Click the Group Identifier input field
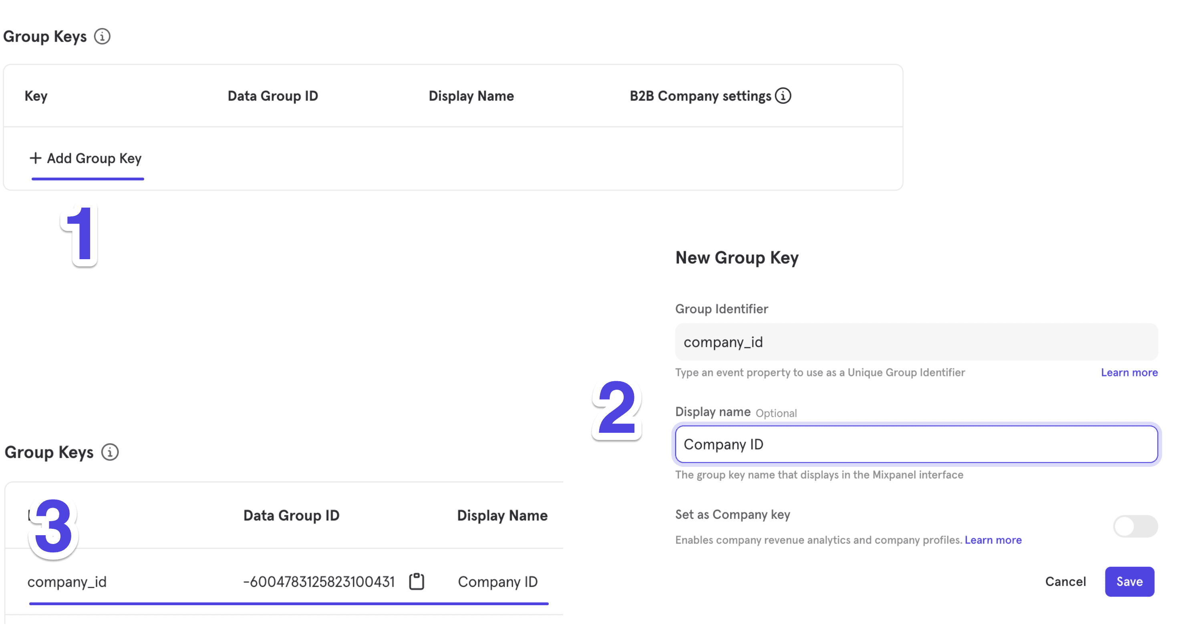 coord(916,342)
